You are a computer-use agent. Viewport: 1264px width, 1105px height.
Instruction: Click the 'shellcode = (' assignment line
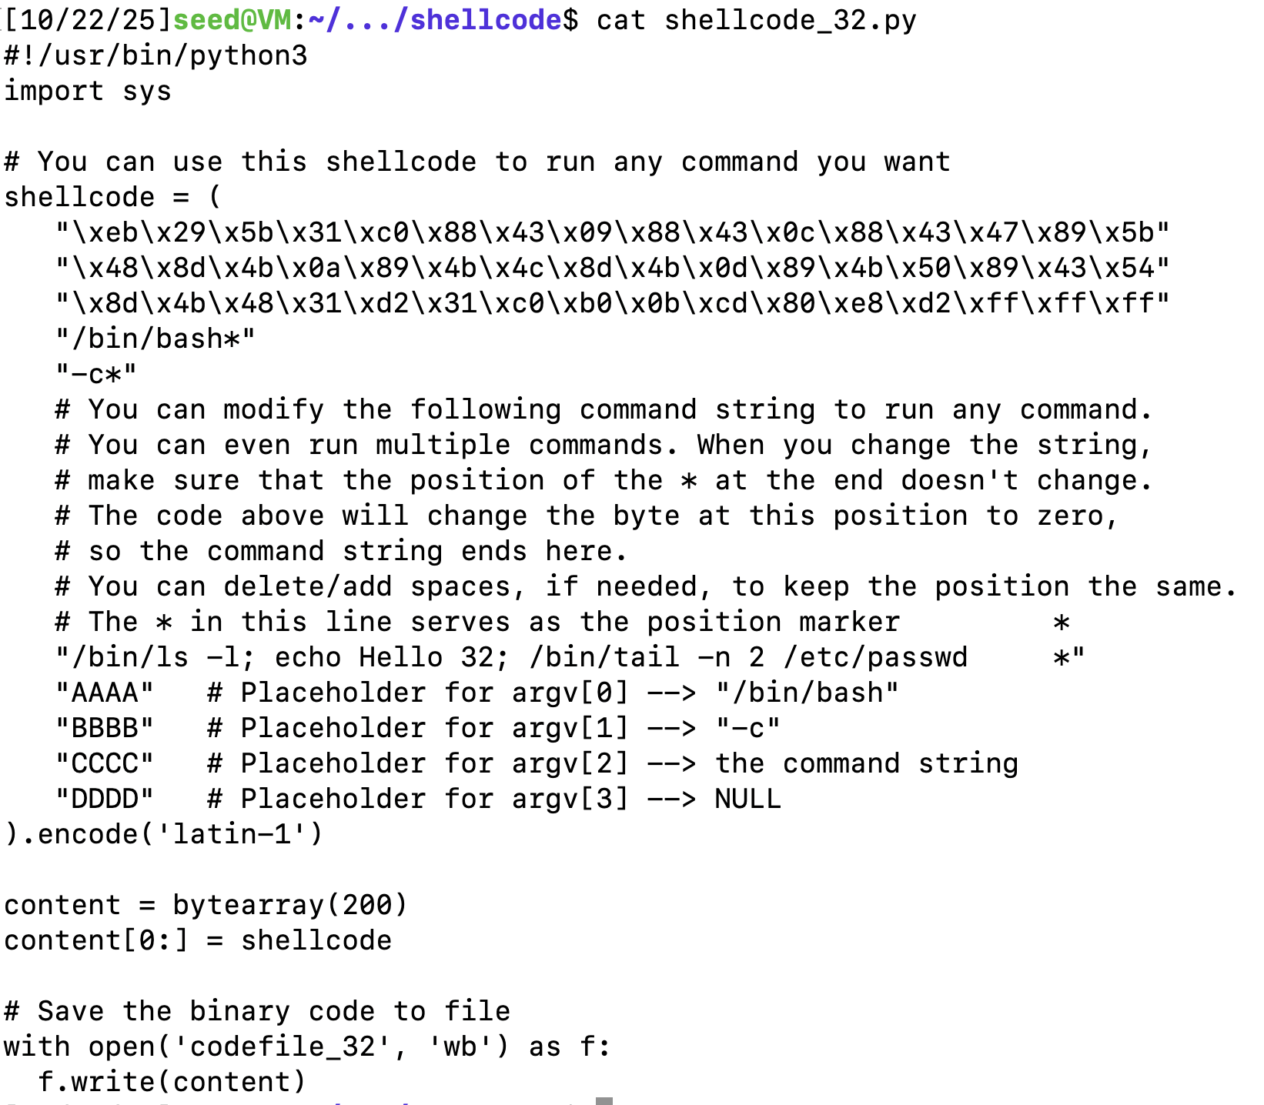pyautogui.click(x=112, y=197)
